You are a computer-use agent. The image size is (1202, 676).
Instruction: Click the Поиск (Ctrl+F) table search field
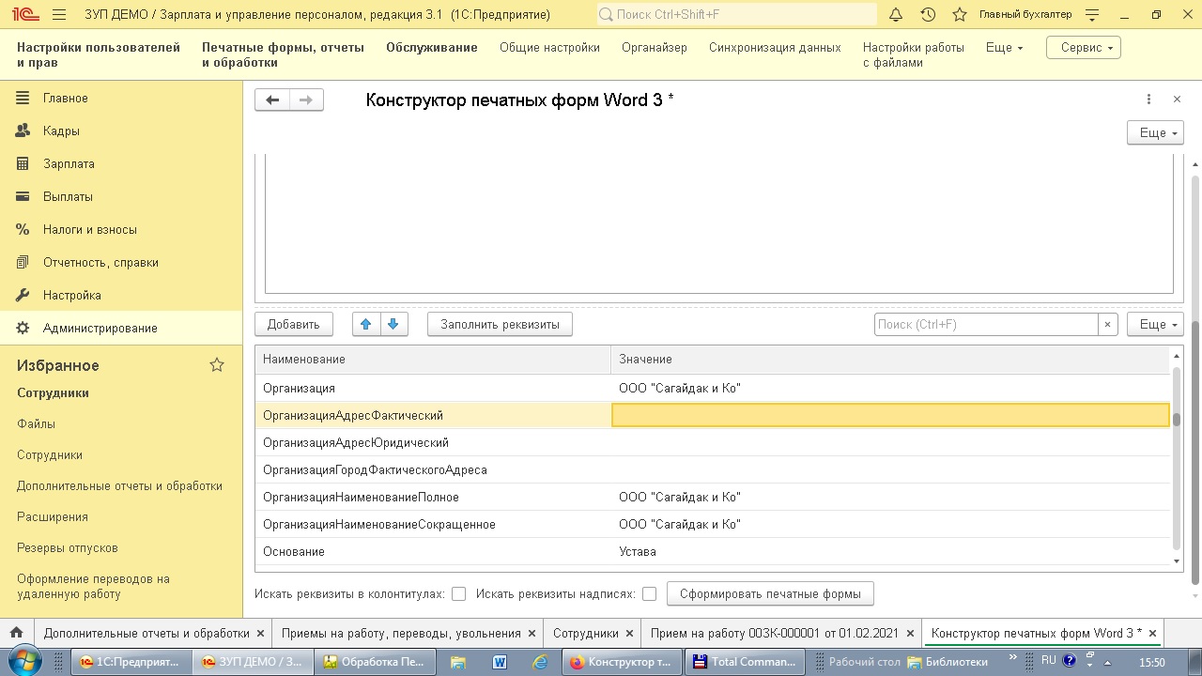coord(986,324)
